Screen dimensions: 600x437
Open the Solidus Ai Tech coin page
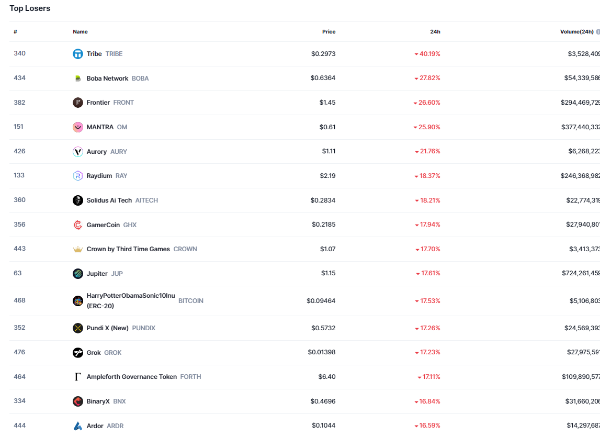tap(109, 200)
